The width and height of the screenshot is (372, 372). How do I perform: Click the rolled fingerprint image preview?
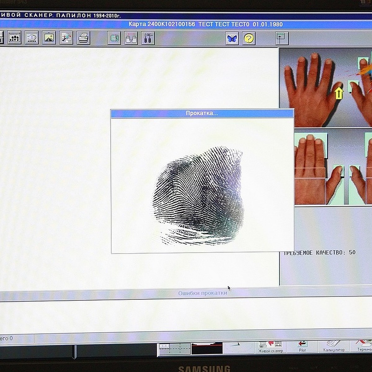(x=198, y=195)
